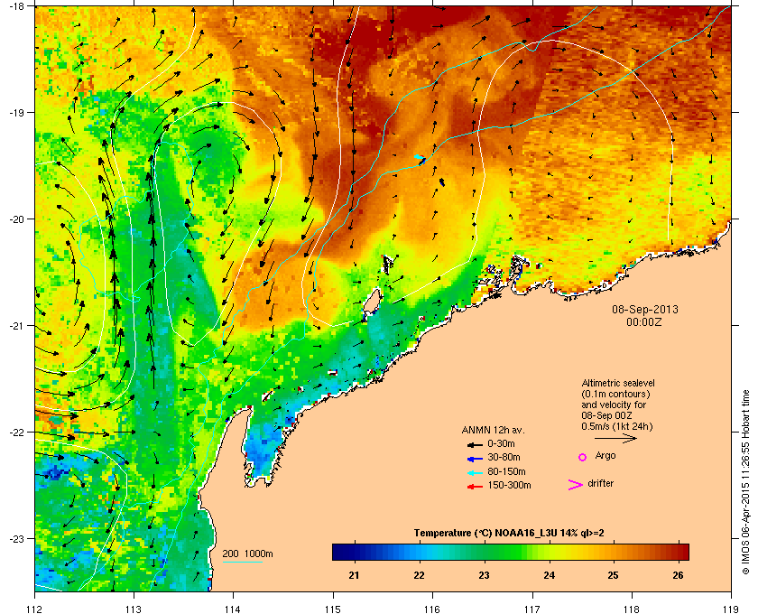The height and width of the screenshot is (614, 758).
Task: Click the 'Altimetric sealevel' legend text
Action: pos(618,383)
